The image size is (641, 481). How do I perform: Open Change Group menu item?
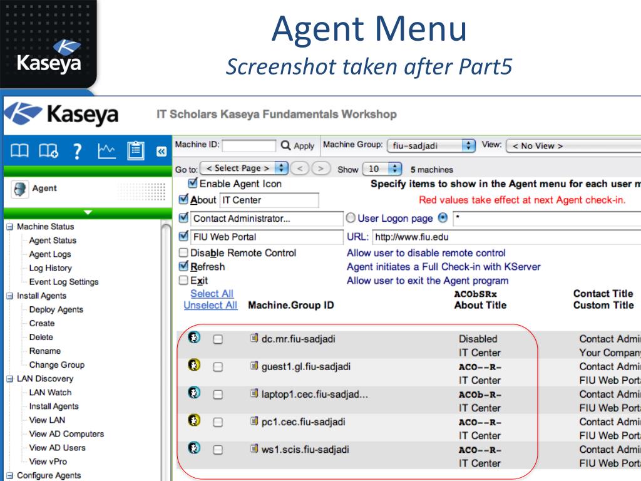pyautogui.click(x=57, y=365)
